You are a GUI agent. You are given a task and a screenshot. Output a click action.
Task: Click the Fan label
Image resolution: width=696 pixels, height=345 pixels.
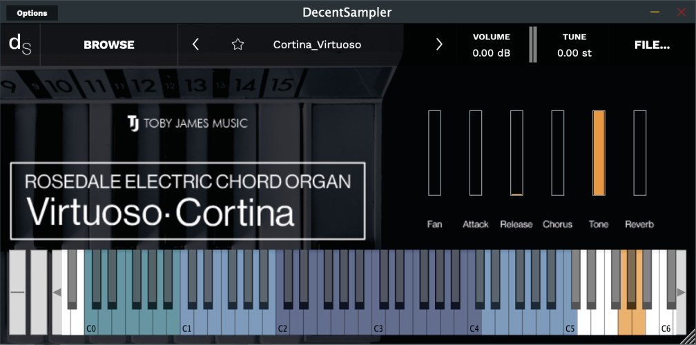434,224
